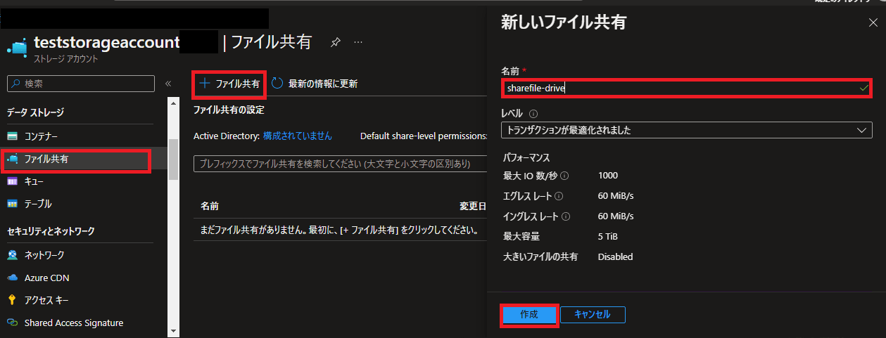
Task: Click the 変更日 column header
Action: click(473, 207)
